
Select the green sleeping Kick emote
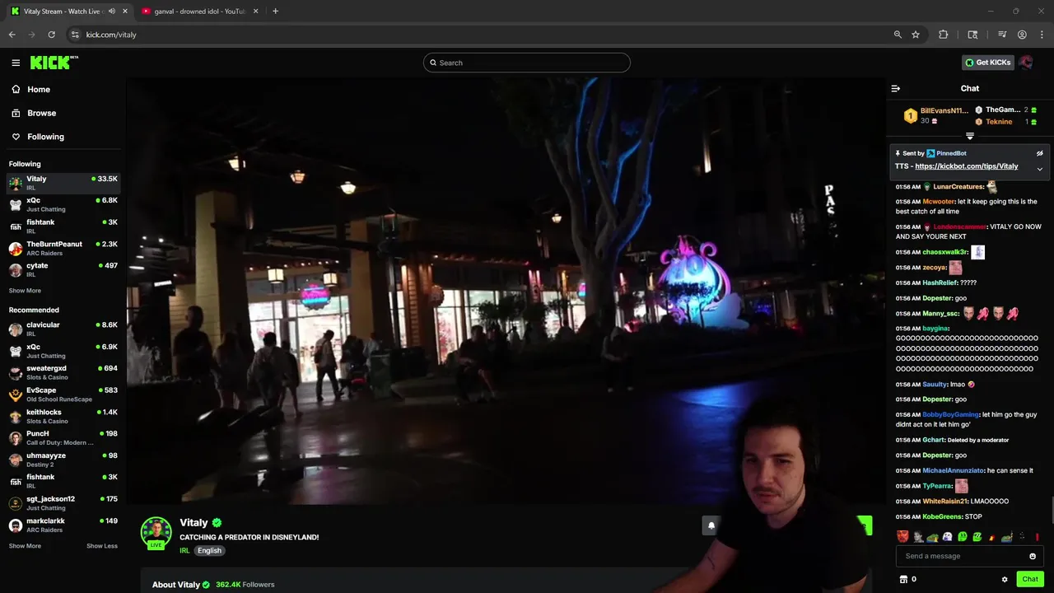[977, 537]
